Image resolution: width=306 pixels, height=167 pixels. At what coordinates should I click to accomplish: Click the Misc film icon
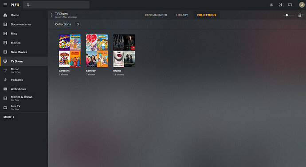coord(5,33)
